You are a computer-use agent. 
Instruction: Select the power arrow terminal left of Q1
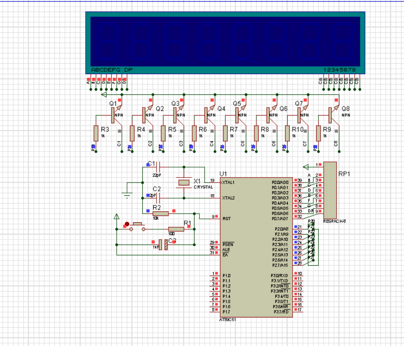coord(104,94)
